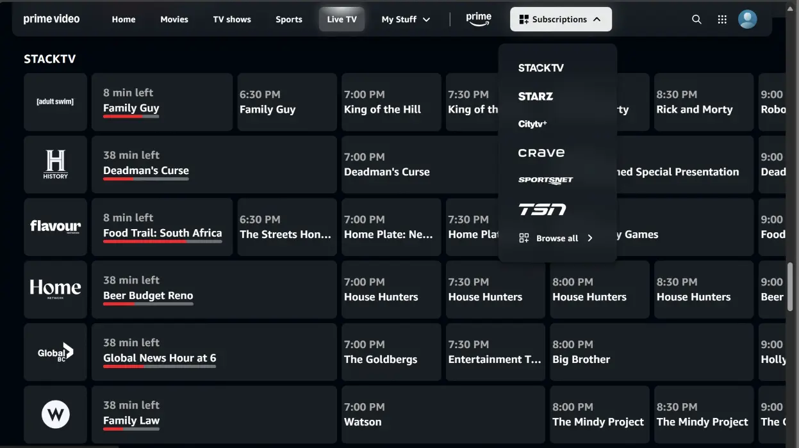Play Family Guy with 8 min left
This screenshot has width=799, height=448.
(162, 102)
